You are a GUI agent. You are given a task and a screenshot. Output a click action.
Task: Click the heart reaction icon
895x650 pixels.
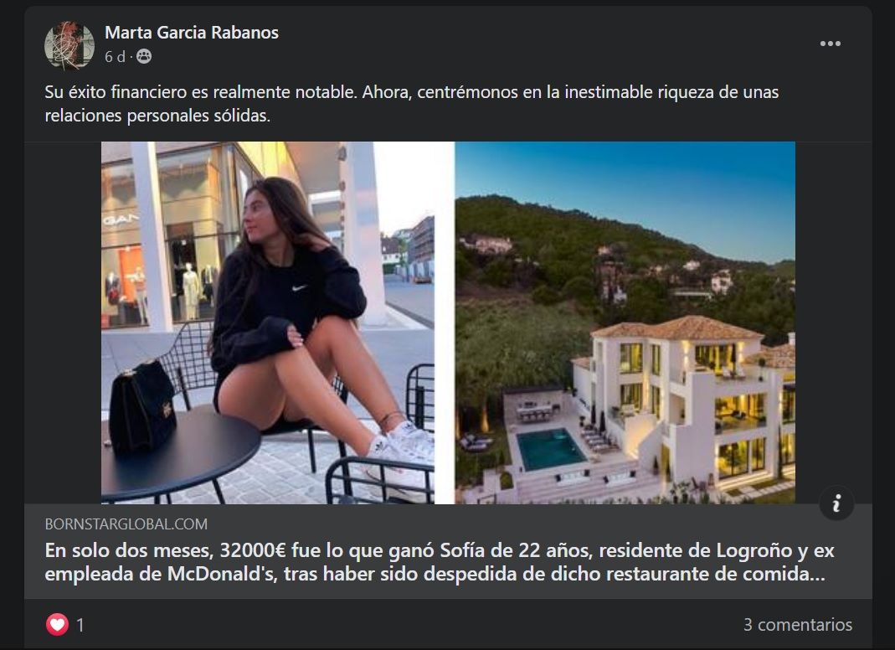57,624
